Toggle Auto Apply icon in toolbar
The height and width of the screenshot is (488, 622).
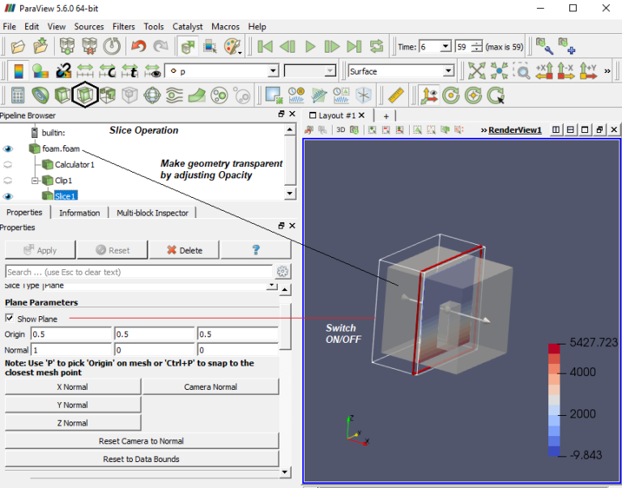(188, 47)
